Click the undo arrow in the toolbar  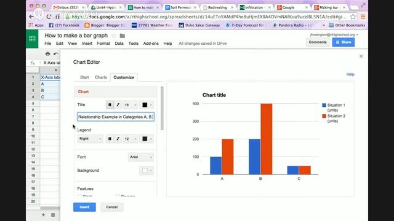(x=56, y=53)
